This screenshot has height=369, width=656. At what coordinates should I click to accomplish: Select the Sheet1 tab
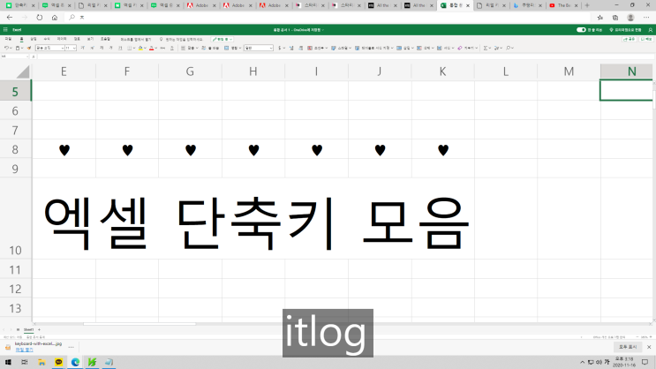coord(28,329)
